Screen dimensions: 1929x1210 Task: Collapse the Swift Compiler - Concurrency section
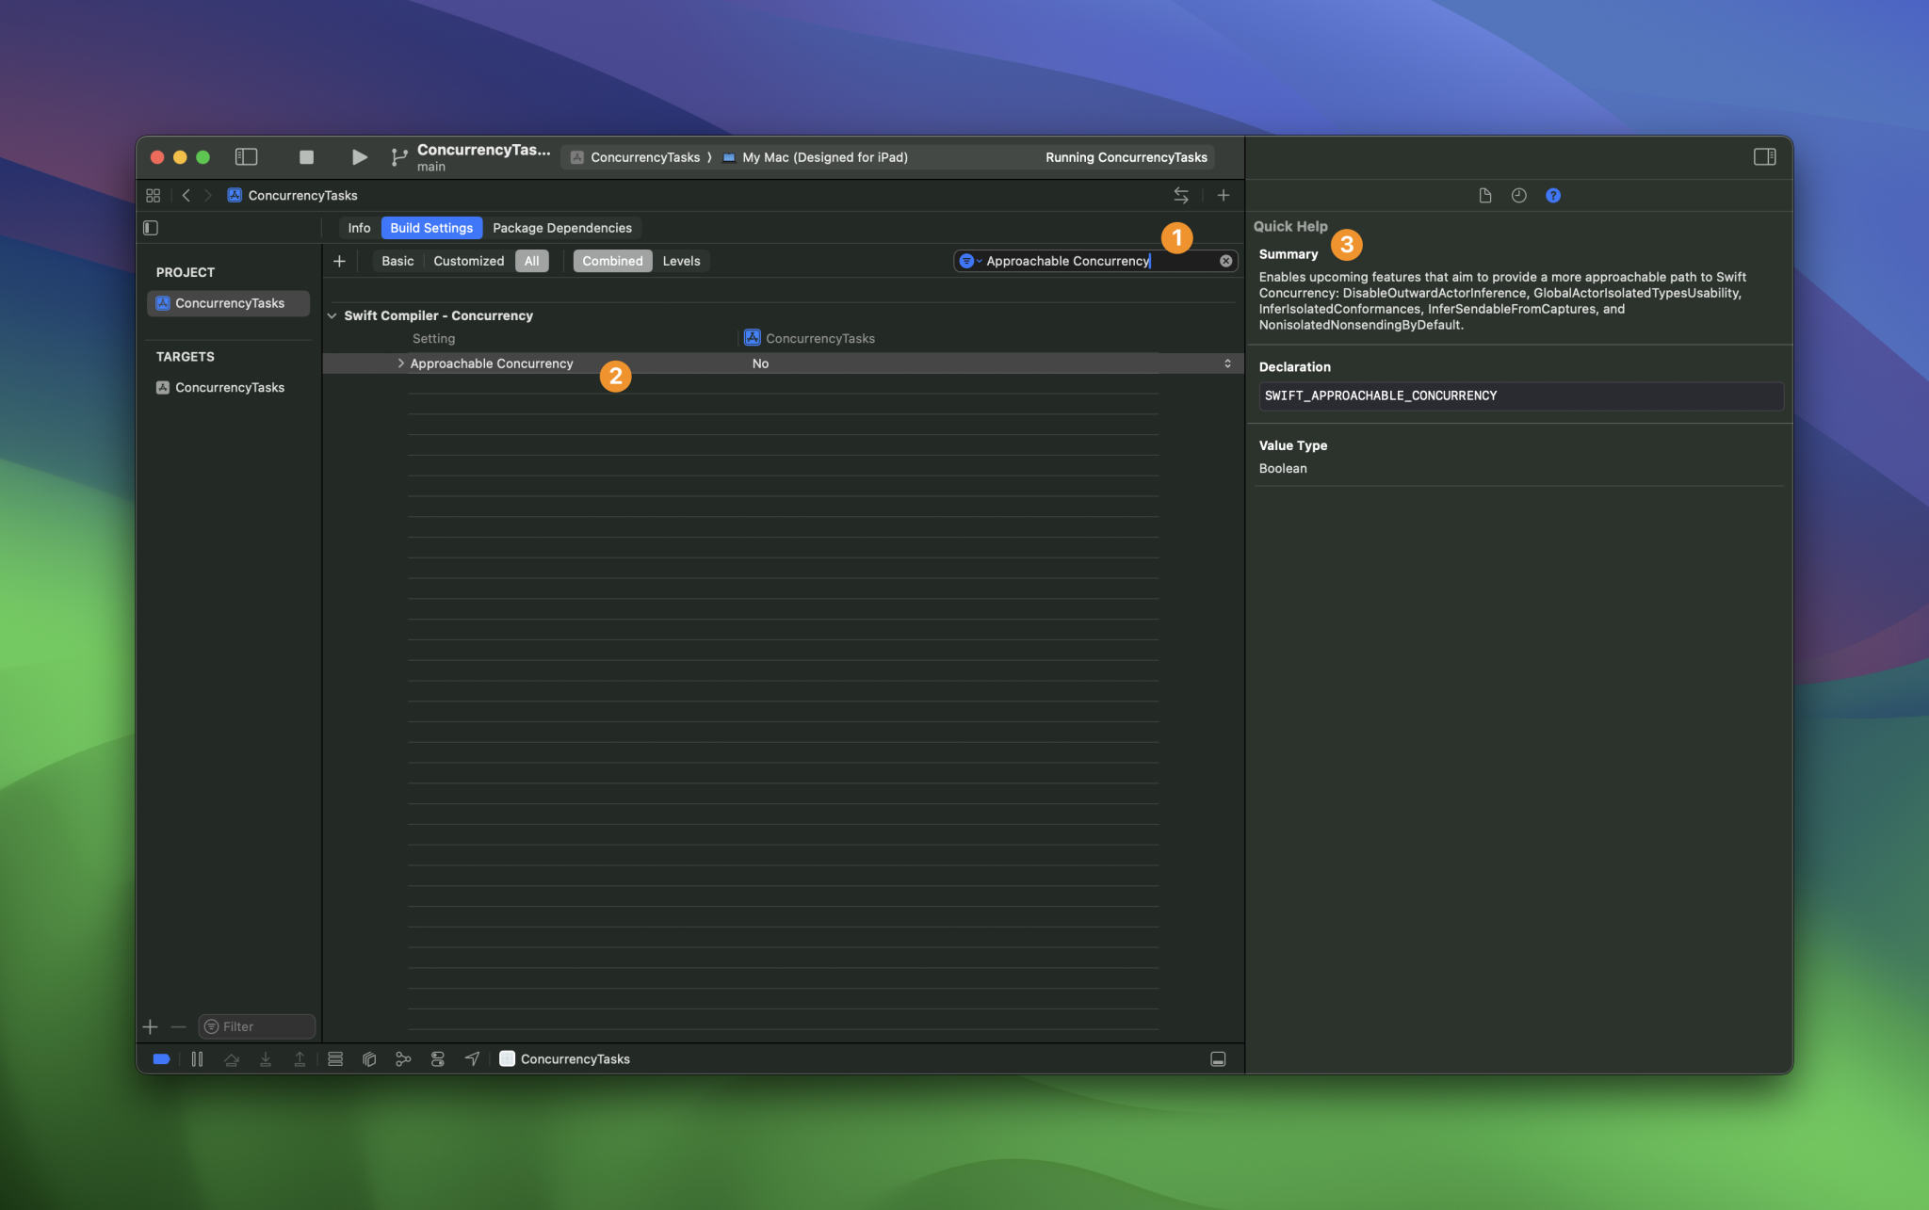(332, 315)
